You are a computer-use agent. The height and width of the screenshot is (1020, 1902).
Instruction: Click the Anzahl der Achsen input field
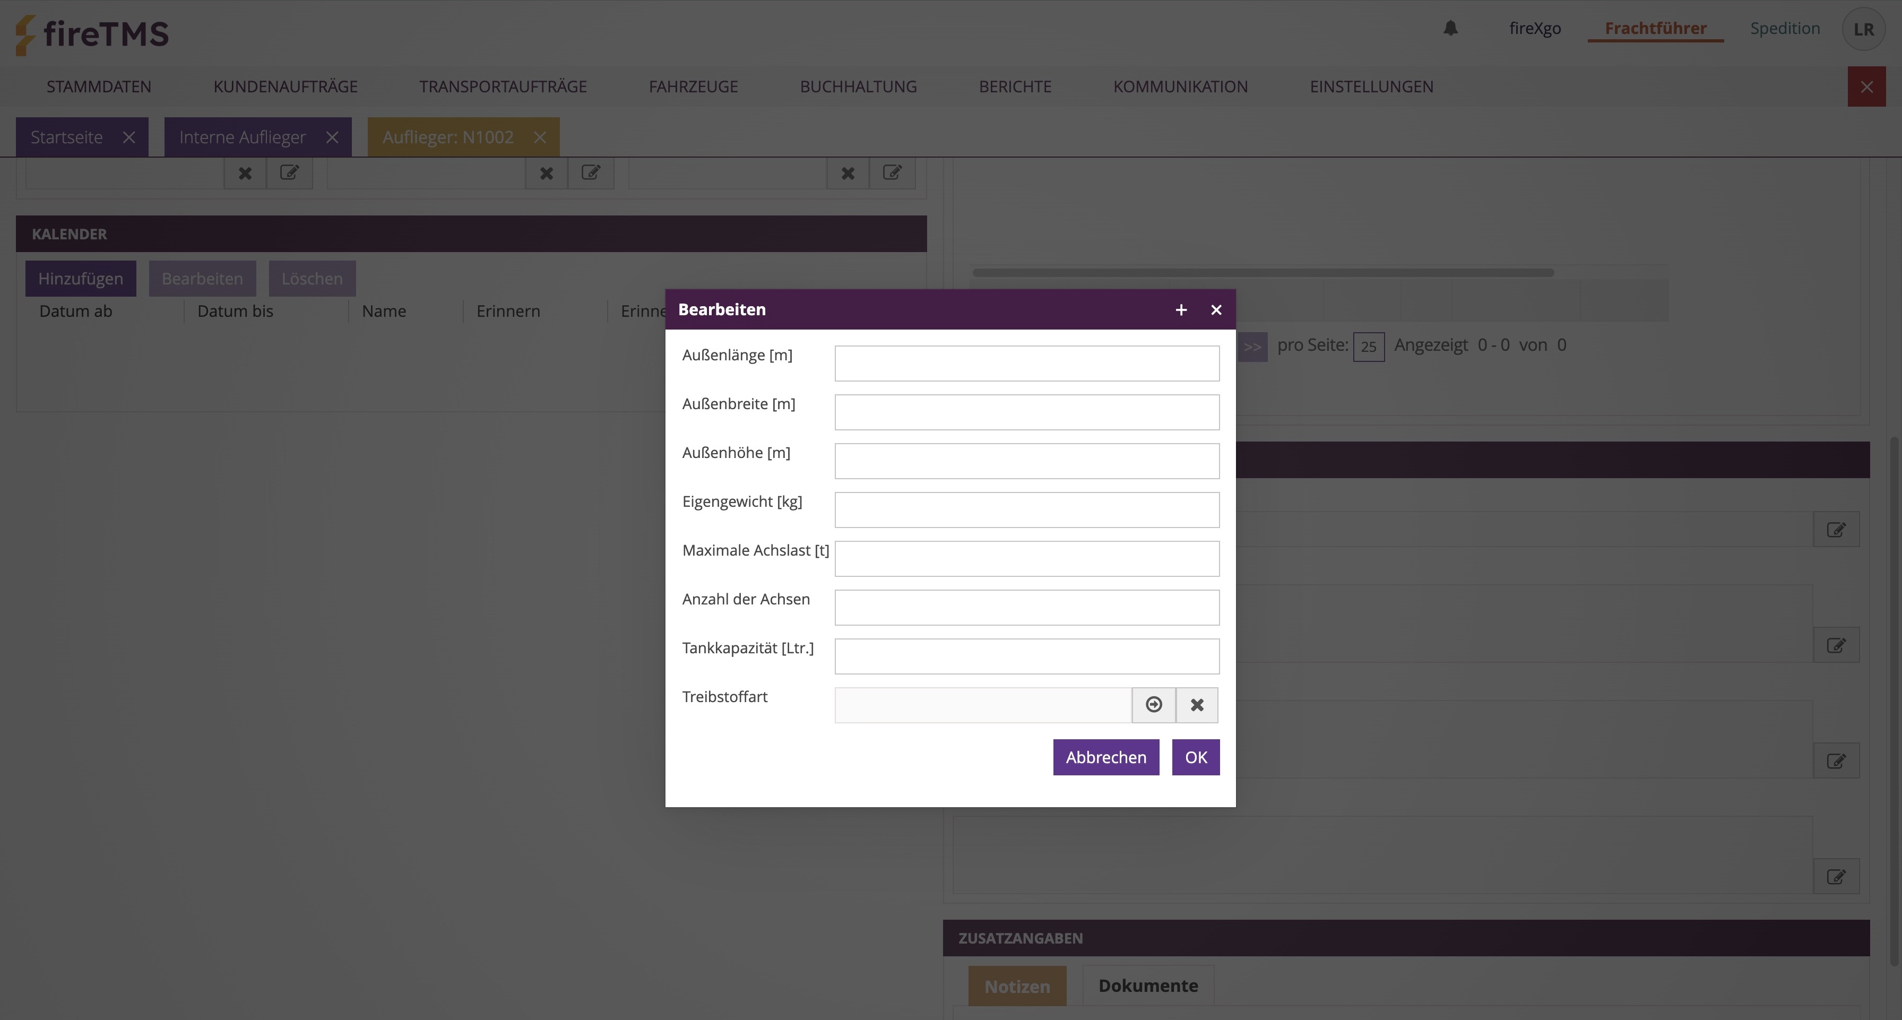click(x=1026, y=607)
